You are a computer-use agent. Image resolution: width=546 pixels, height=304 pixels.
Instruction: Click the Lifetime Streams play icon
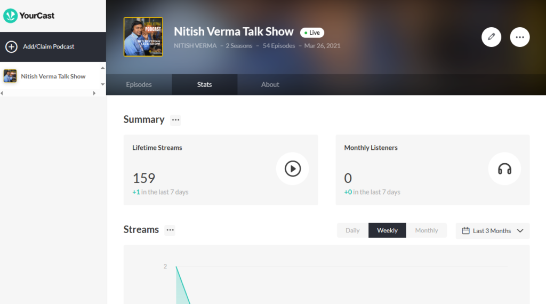[x=293, y=169]
